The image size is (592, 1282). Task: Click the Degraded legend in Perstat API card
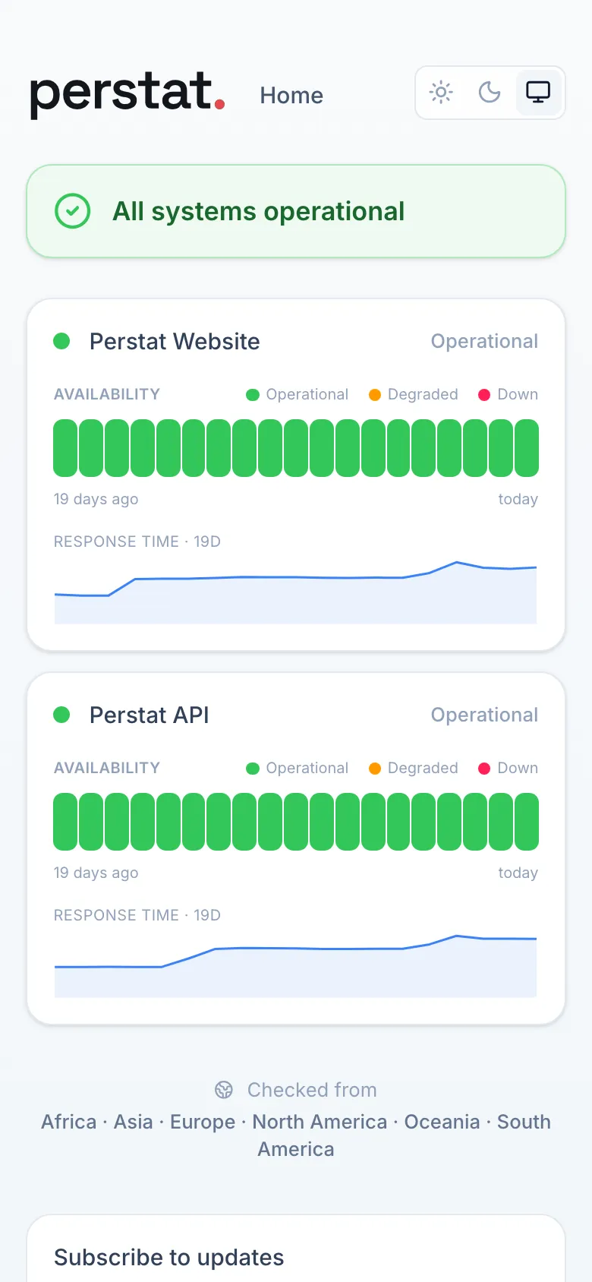414,768
